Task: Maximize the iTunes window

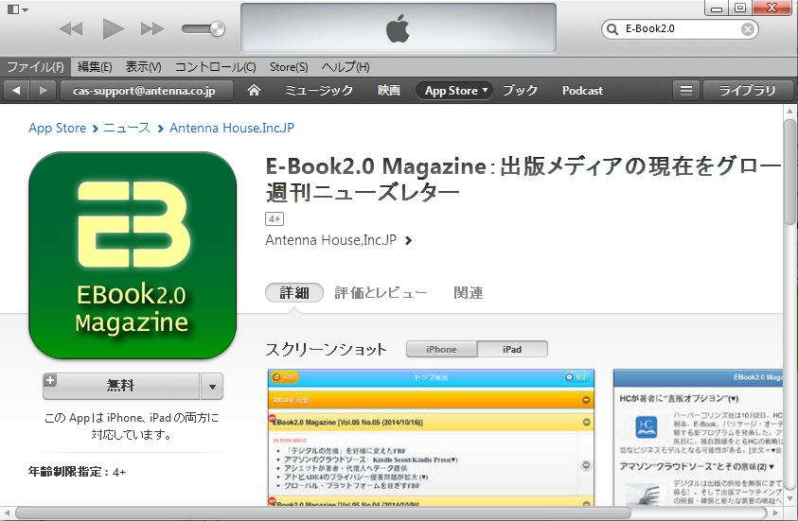Action: click(740, 8)
